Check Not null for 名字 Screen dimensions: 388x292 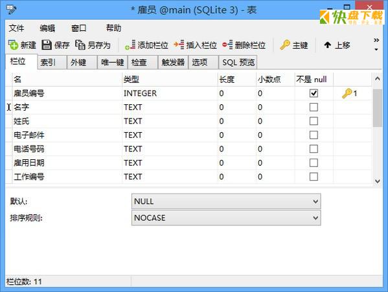(x=314, y=107)
